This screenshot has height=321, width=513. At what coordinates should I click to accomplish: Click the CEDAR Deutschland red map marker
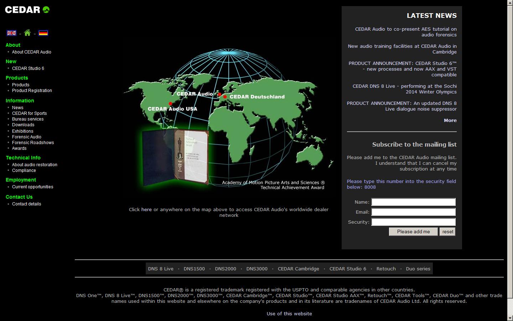[225, 97]
